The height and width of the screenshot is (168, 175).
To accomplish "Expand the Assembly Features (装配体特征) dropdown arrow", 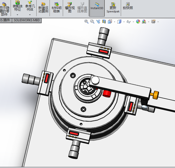I will tap(17, 15).
